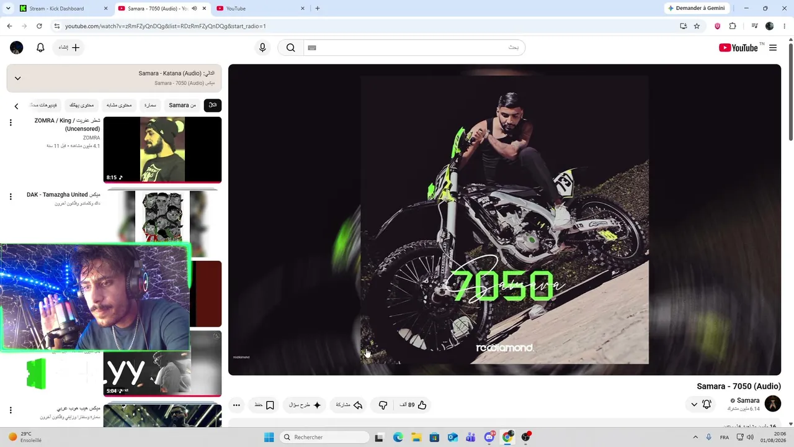Viewport: 794px width, 447px height.
Task: Open the weather widget 29°C
Action: [25, 437]
